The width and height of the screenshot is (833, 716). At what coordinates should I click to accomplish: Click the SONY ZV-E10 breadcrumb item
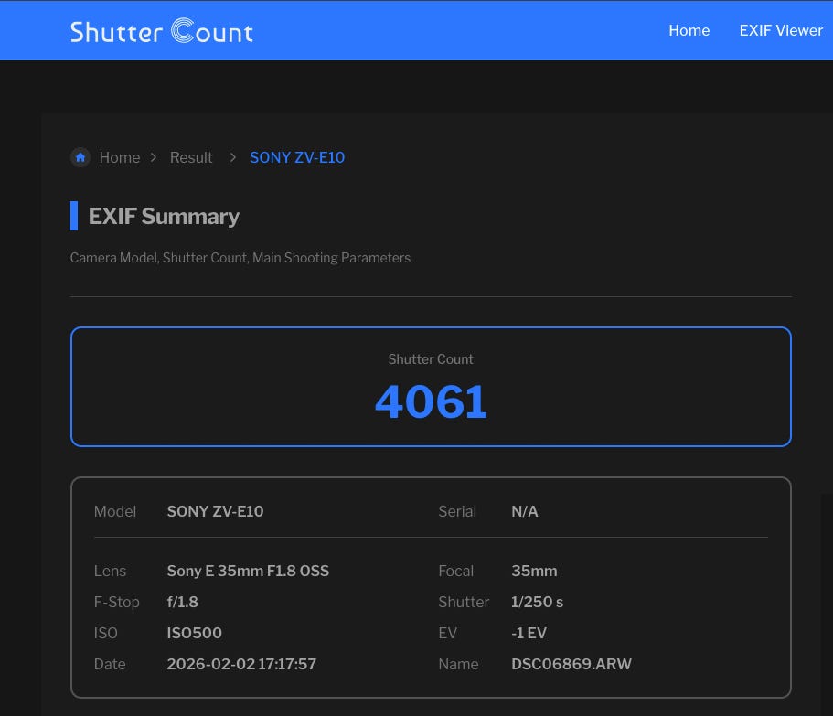click(297, 157)
